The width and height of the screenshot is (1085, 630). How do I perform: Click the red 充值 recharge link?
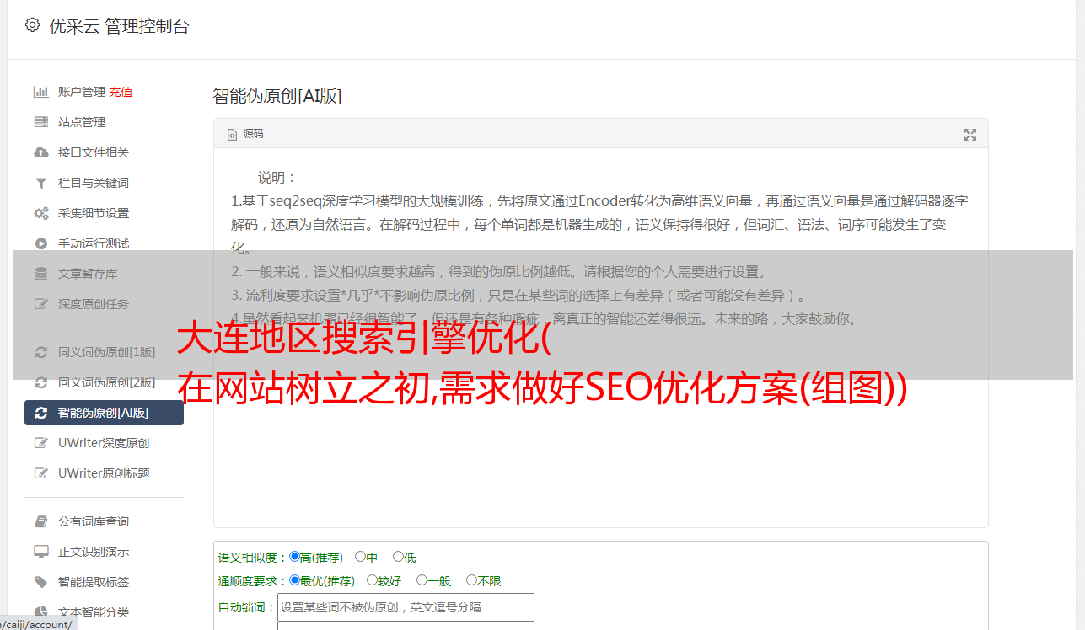[x=121, y=92]
